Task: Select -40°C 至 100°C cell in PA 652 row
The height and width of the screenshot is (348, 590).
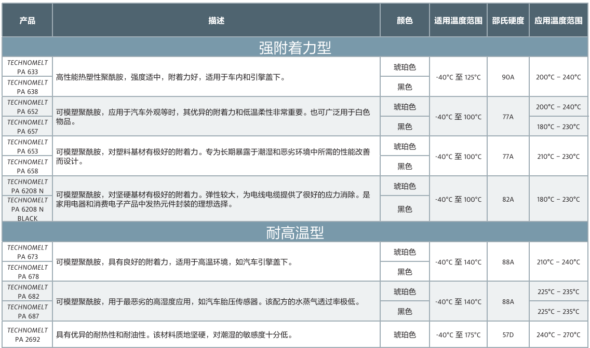Action: pyautogui.click(x=458, y=117)
